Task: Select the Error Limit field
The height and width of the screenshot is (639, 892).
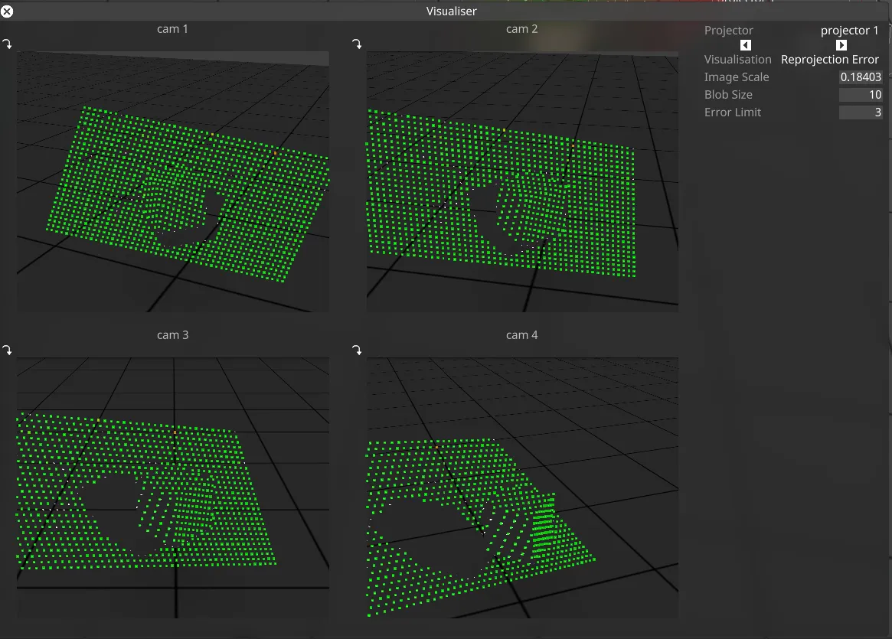Action: [x=861, y=112]
